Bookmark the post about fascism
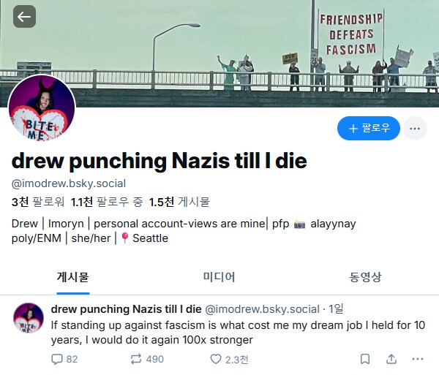Image resolution: width=439 pixels, height=375 pixels. tap(364, 359)
